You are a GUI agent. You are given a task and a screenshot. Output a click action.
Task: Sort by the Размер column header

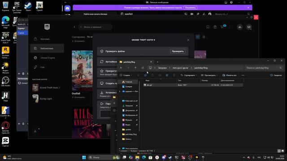point(210,80)
